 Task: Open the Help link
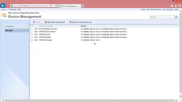click(x=176, y=9)
